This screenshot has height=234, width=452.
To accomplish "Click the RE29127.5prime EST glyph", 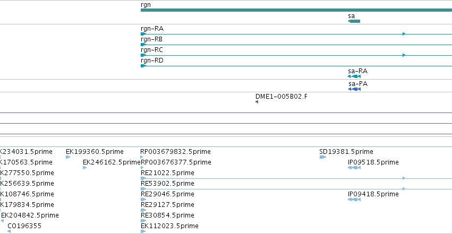I will click(143, 211).
